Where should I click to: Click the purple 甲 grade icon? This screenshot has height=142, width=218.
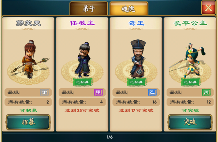point(98,92)
